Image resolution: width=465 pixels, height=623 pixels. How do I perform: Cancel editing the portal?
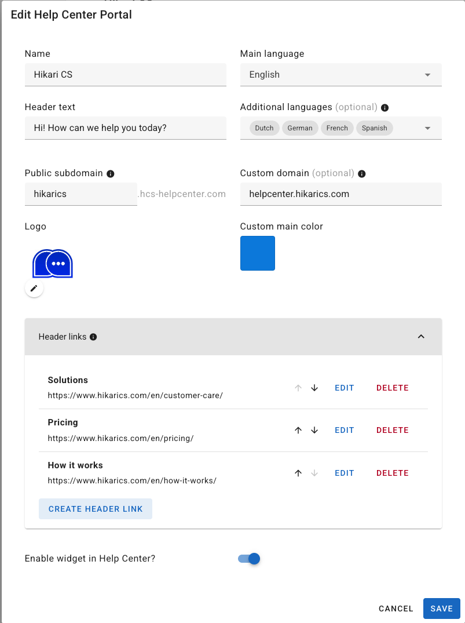[x=396, y=609]
